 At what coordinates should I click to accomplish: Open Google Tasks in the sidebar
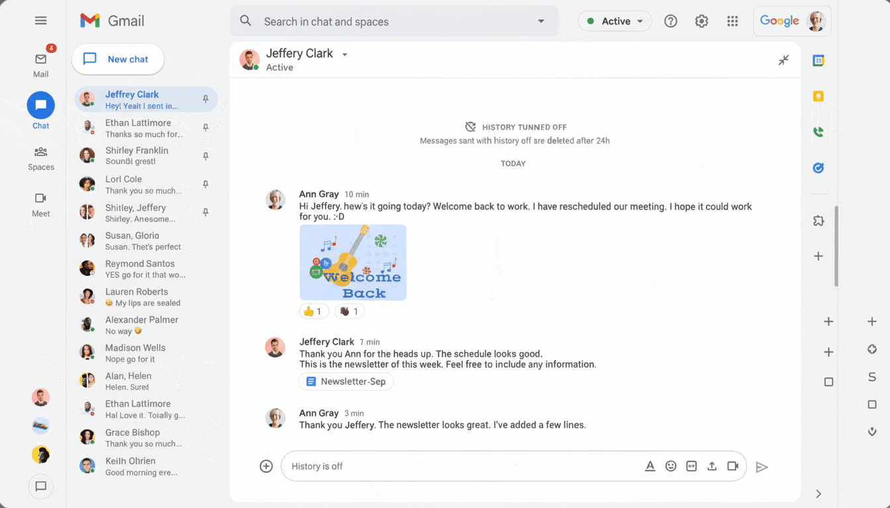818,168
